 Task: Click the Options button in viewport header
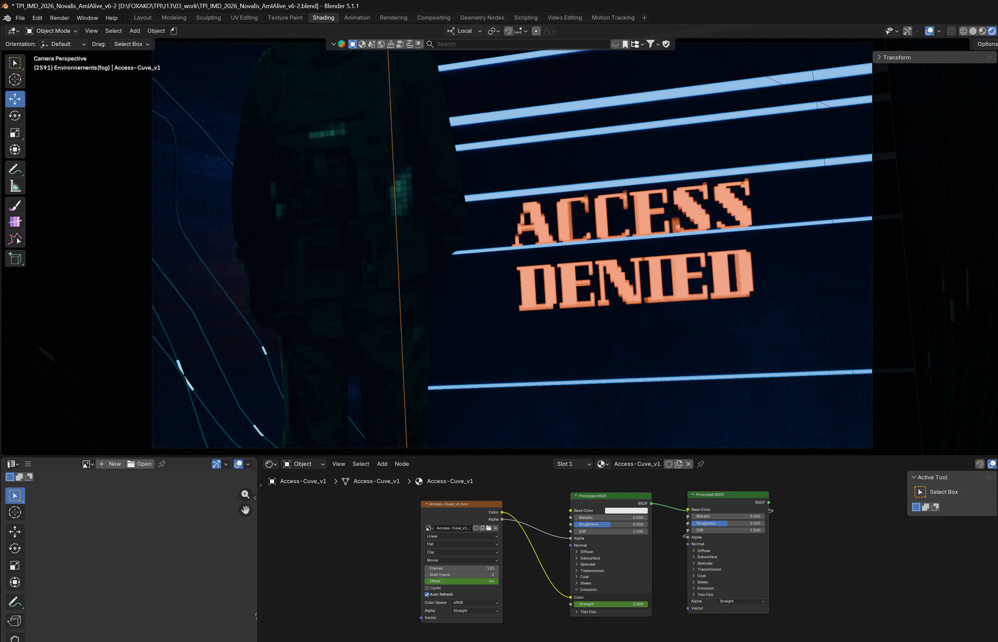[987, 44]
